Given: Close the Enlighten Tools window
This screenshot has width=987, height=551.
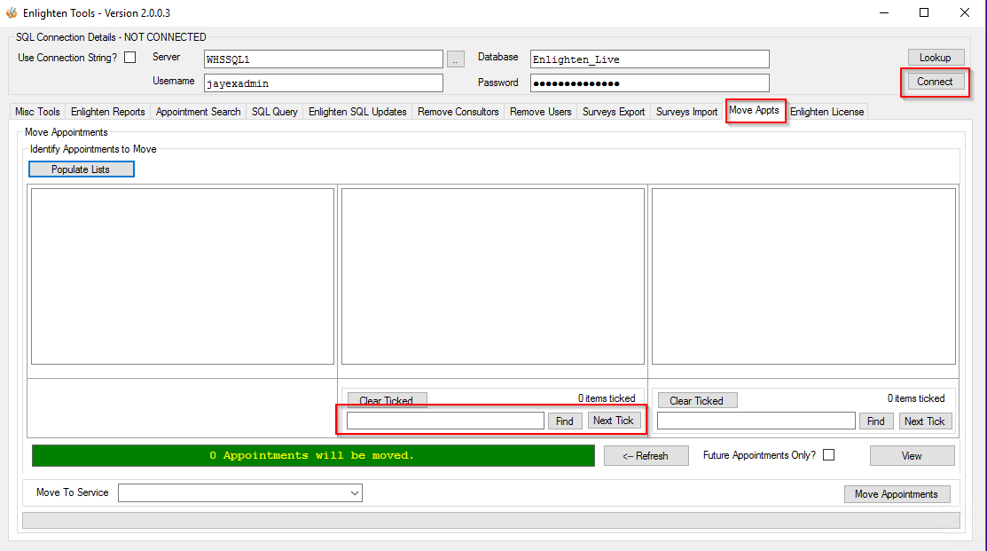Looking at the screenshot, I should click(964, 12).
